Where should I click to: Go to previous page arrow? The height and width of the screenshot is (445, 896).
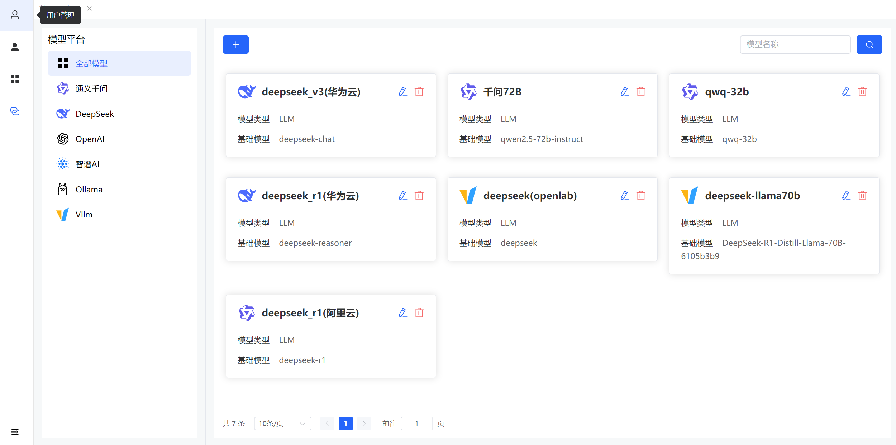tap(327, 424)
